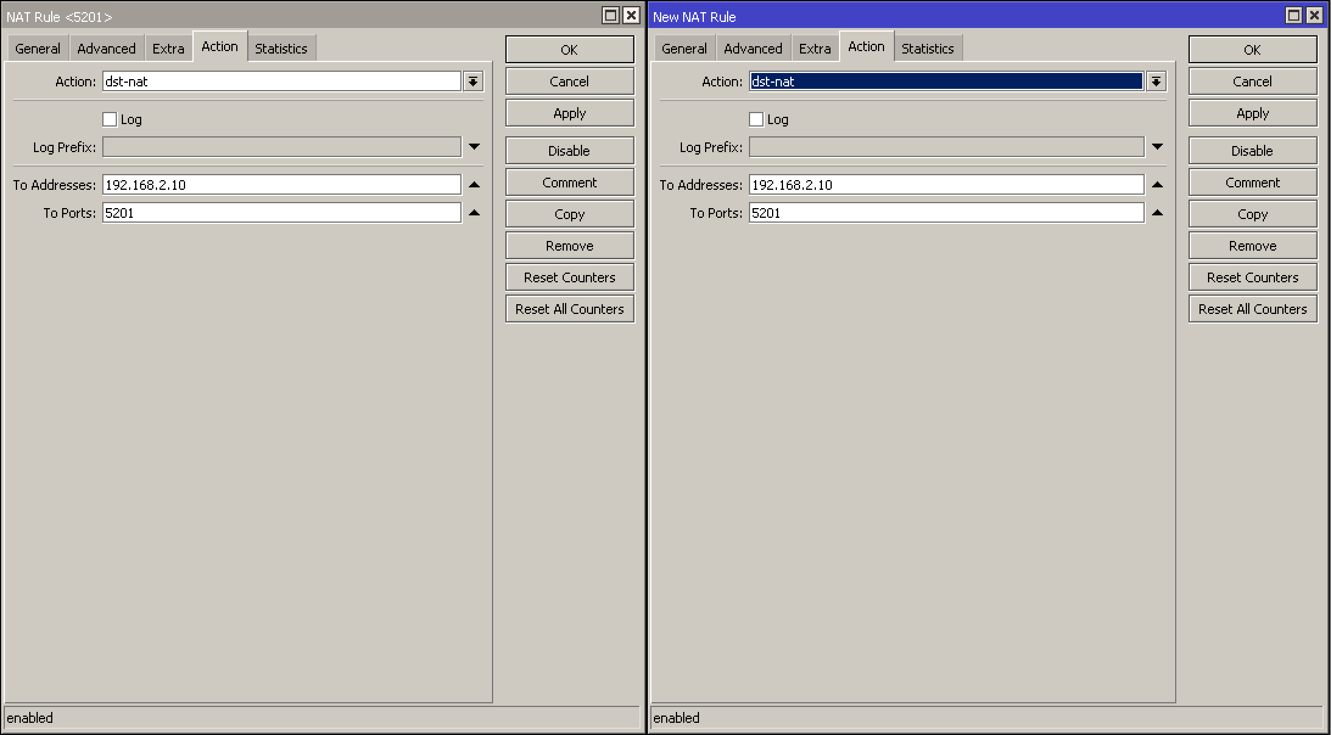The image size is (1331, 735).
Task: Open Advanced tab in New NAT Rule window
Action: click(753, 48)
